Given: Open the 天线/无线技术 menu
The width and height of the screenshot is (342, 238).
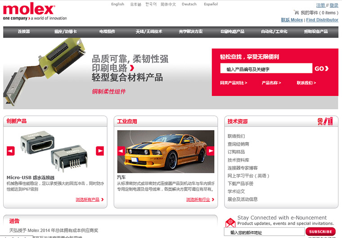Looking at the screenshot, I should pyautogui.click(x=149, y=31).
